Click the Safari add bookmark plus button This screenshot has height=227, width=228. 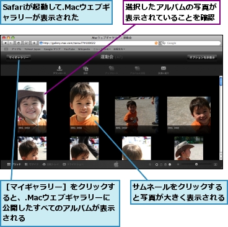pos(34,43)
